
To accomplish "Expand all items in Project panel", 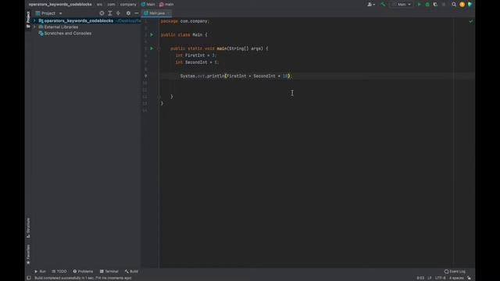I will click(110, 13).
